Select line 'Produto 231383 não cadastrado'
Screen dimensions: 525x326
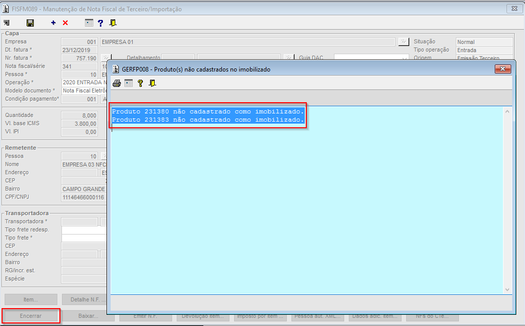coord(208,120)
